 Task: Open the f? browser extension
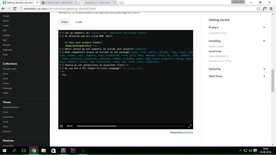(x=264, y=9)
